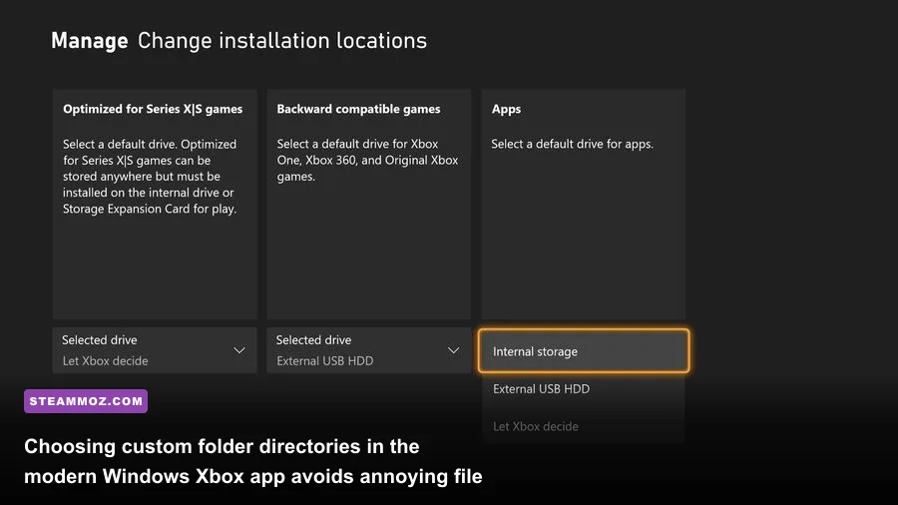
Task: Select the Optimized for Series X|S games card
Action: tap(155, 204)
